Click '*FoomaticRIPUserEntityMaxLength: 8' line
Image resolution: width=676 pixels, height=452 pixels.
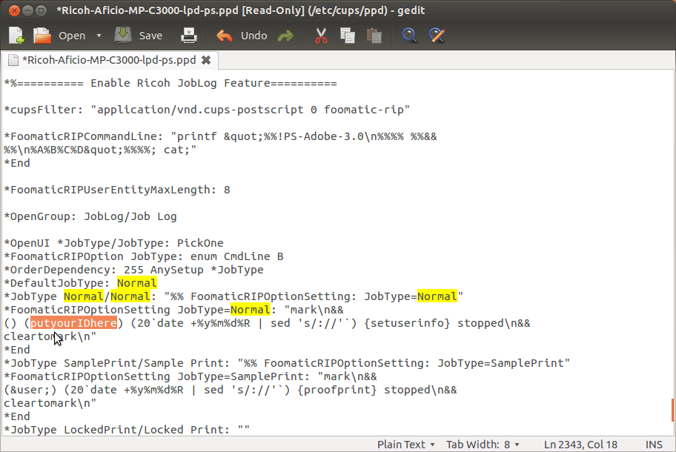click(117, 190)
